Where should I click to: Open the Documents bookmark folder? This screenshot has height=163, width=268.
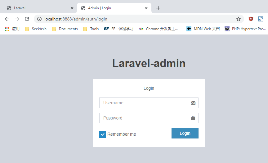click(65, 29)
